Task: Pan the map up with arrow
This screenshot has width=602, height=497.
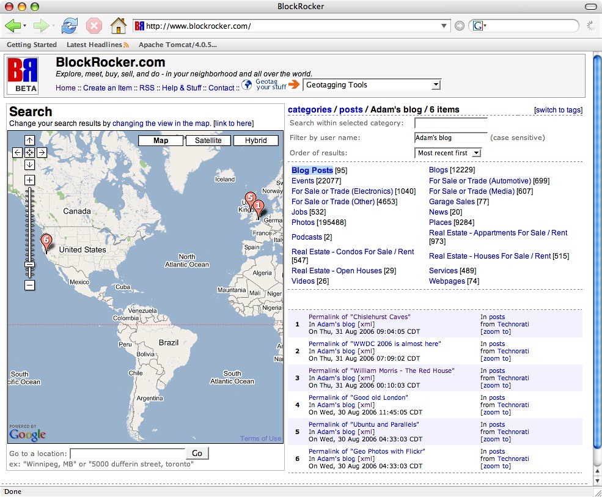Action: (29, 140)
